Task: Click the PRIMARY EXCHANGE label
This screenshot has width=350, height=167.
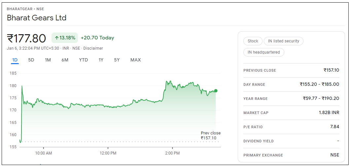Action: (x=263, y=155)
